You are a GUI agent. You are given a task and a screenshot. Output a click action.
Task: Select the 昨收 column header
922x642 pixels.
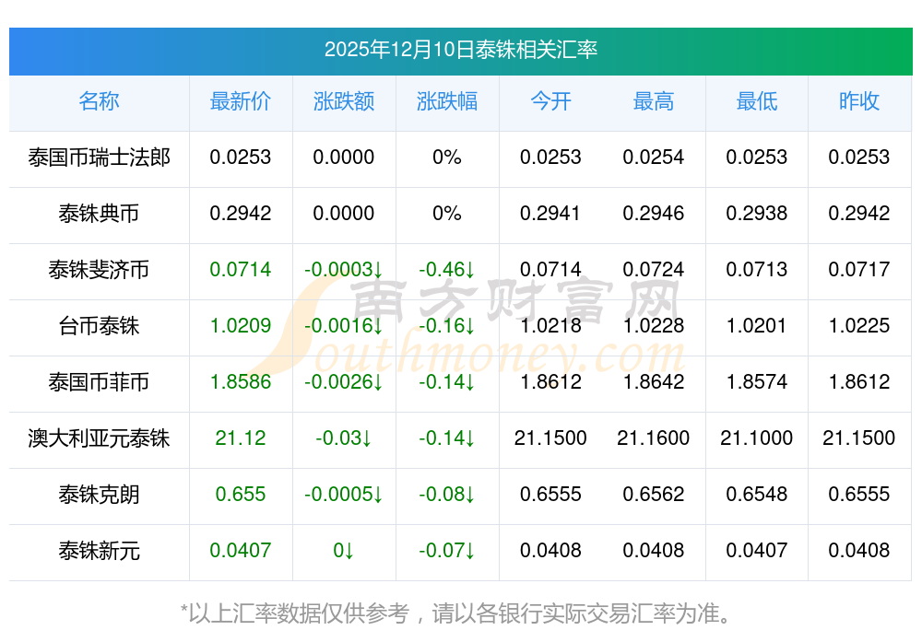tap(859, 102)
